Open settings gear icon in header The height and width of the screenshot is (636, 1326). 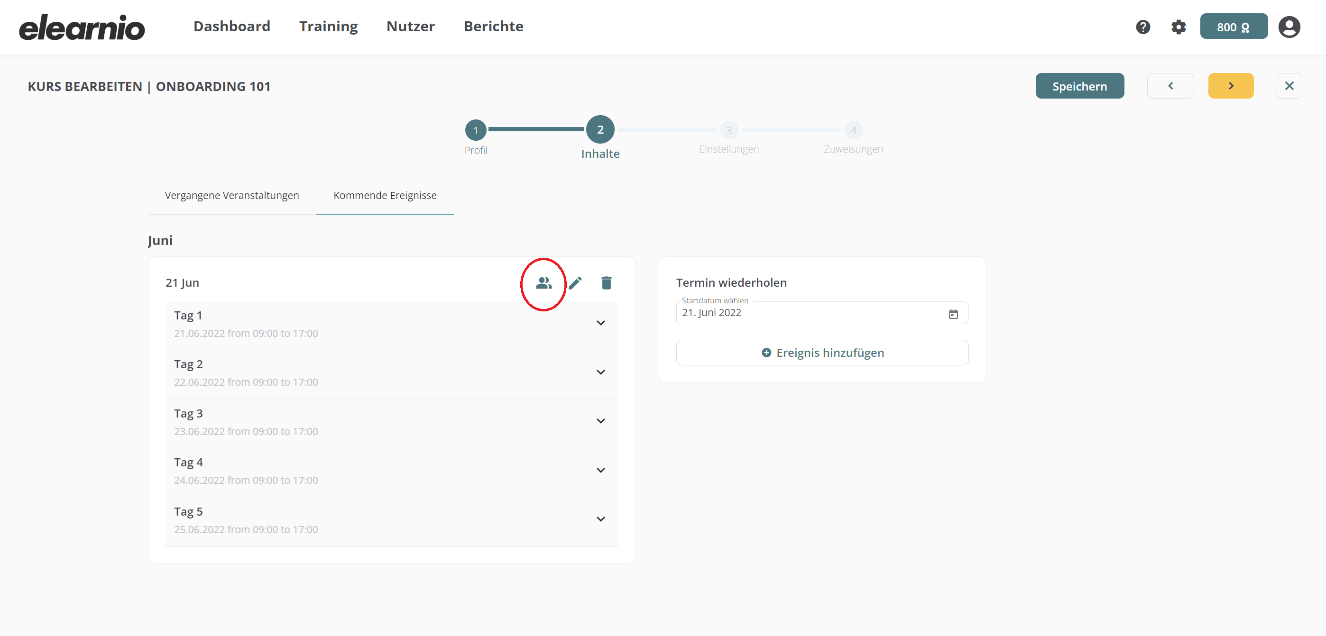pos(1178,27)
